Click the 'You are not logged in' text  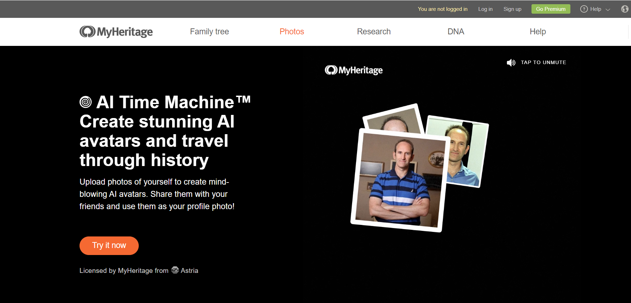[x=443, y=9]
